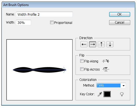
Task: Click the Art Brush Options title bar
Action: click(x=68, y=5)
